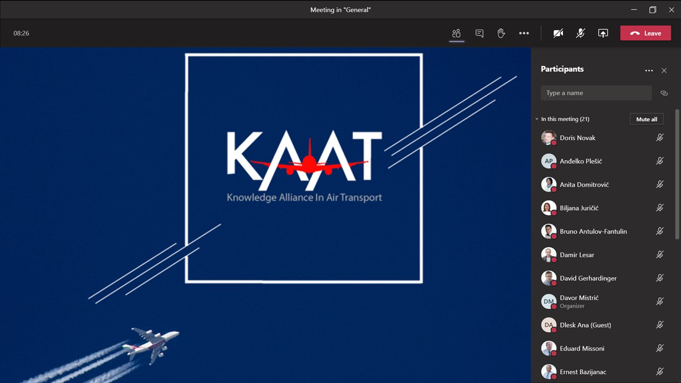Copy the meeting join link icon
Image resolution: width=681 pixels, height=383 pixels.
point(664,93)
